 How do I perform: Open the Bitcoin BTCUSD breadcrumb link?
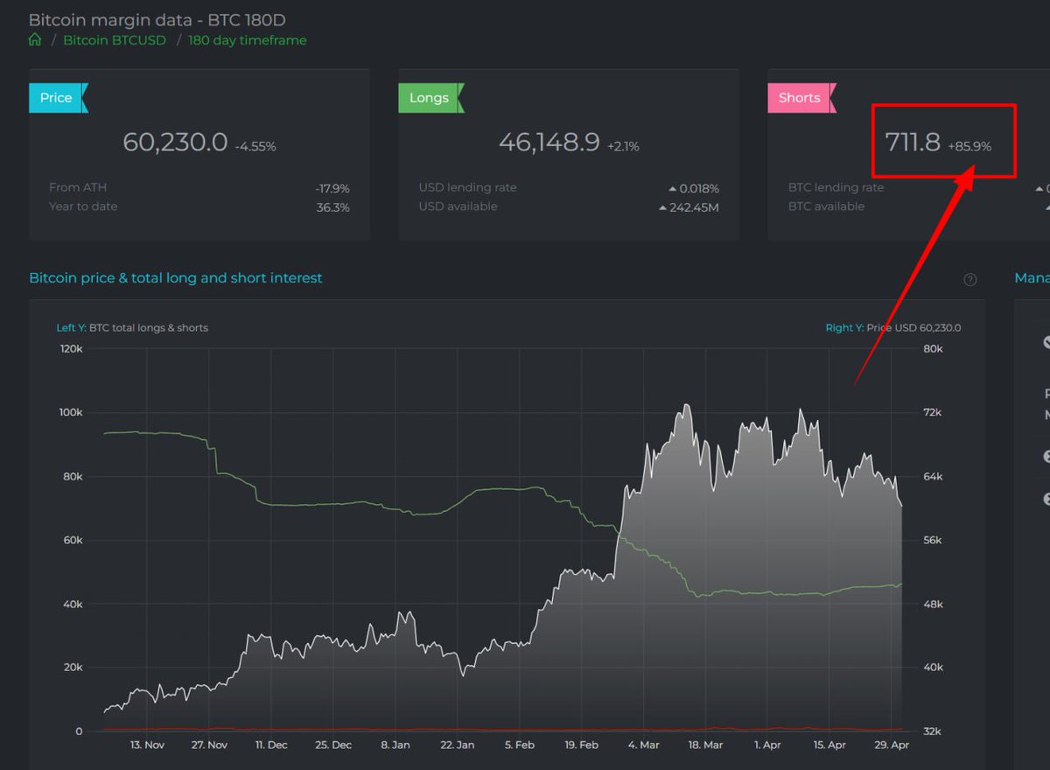tap(115, 40)
